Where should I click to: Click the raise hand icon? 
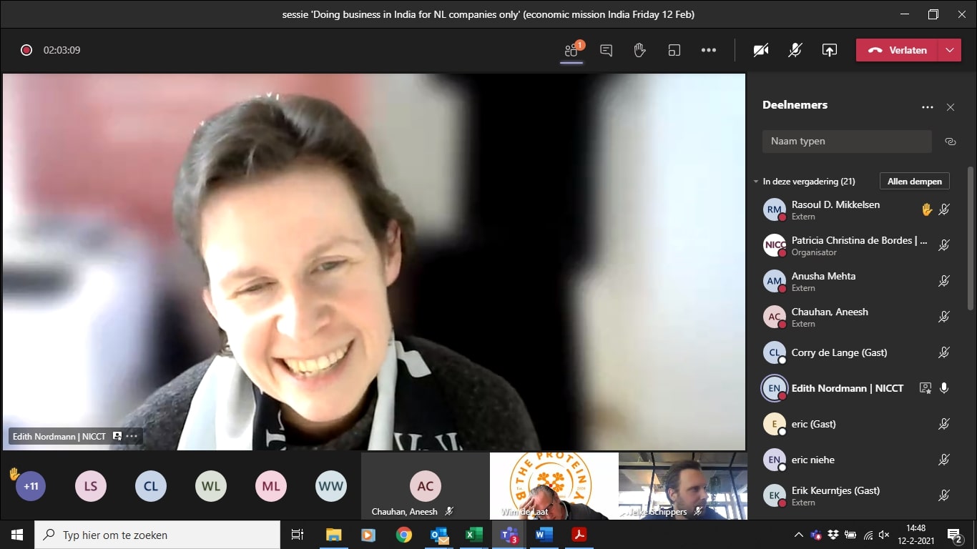click(x=639, y=50)
